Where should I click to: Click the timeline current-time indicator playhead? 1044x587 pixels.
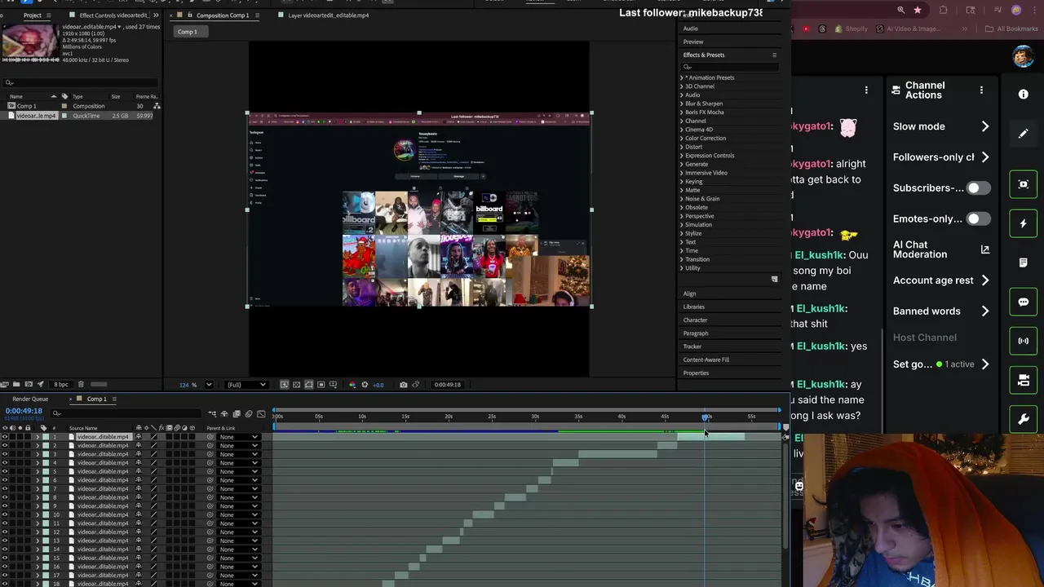pyautogui.click(x=706, y=417)
